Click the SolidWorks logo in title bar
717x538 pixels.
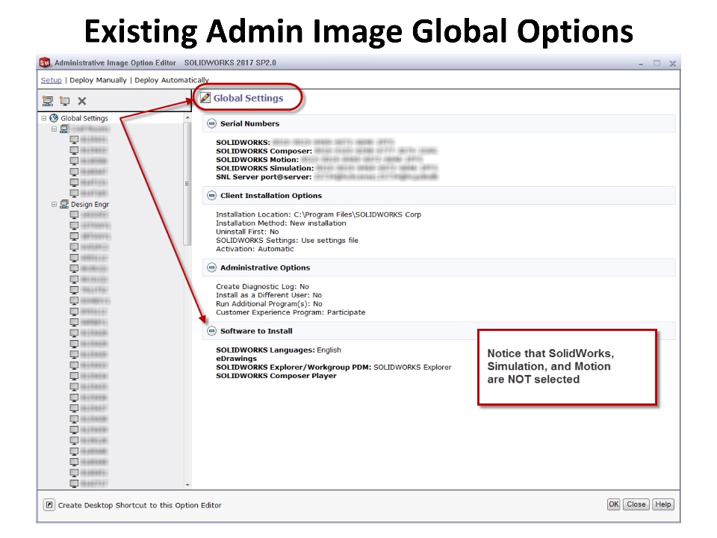(44, 63)
